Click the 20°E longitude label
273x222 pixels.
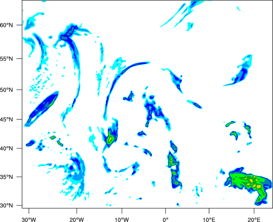point(254,220)
